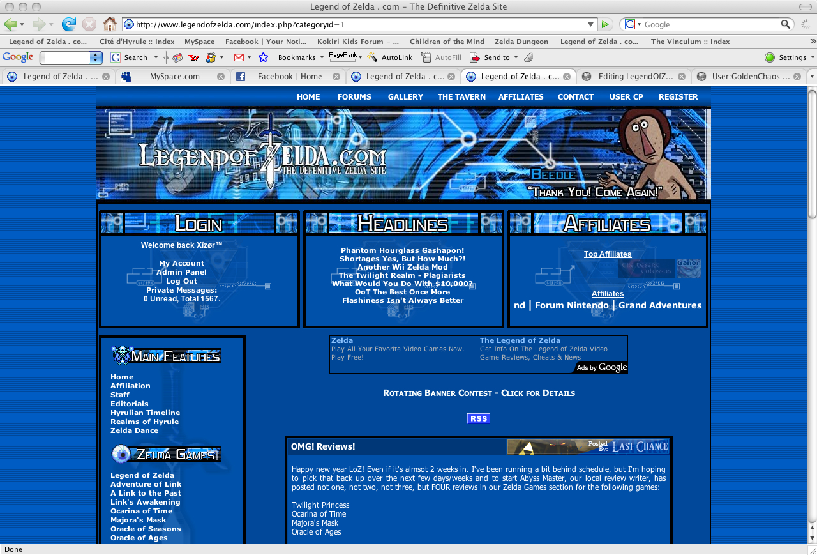Viewport: 817px width, 555px height.
Task: Open the URL history dropdown arrow
Action: (591, 24)
